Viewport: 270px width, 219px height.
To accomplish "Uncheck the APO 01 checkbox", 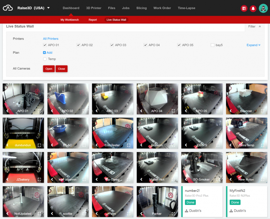I will pyautogui.click(x=45, y=45).
